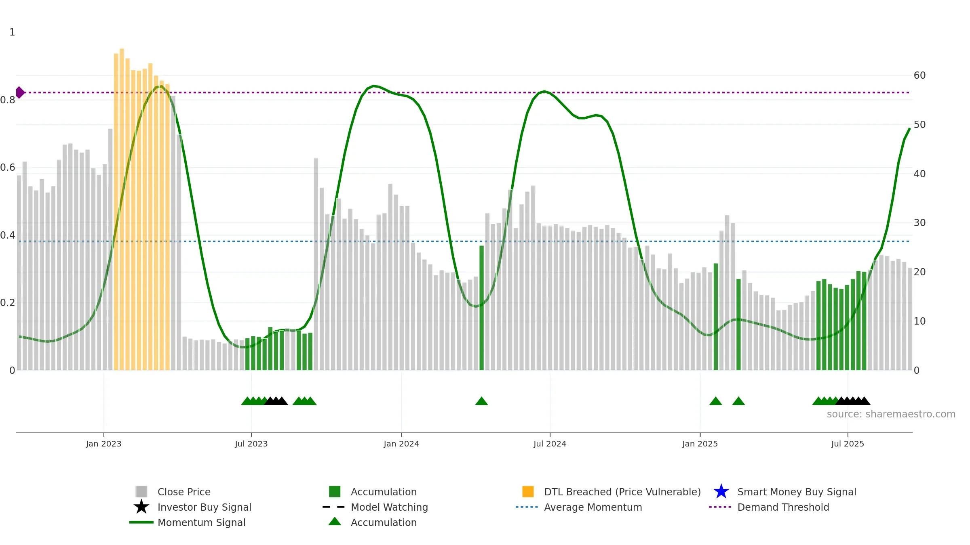This screenshot has height=545, width=970.
Task: Click the green Accumulation square legend swatch
Action: (x=335, y=492)
